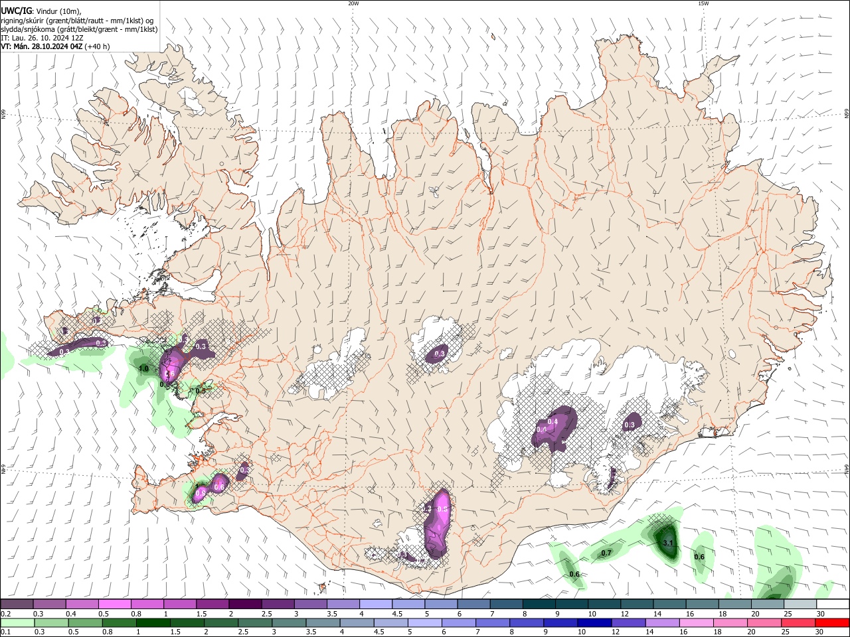The width and height of the screenshot is (850, 637).
Task: Pick deep navy rain swatch between 10 and 12
Action: coord(594,623)
